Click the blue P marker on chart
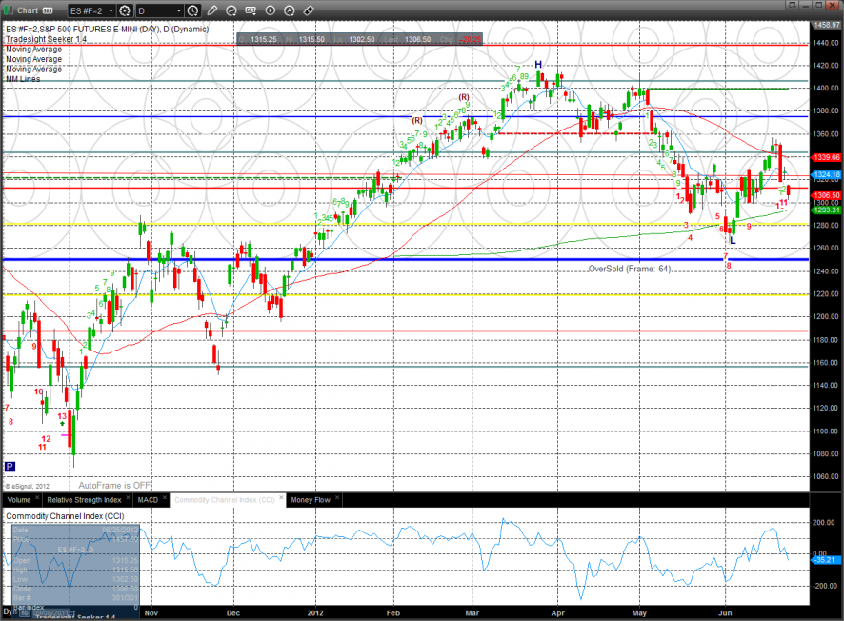Viewport: 844px width, 621px height. click(x=10, y=467)
